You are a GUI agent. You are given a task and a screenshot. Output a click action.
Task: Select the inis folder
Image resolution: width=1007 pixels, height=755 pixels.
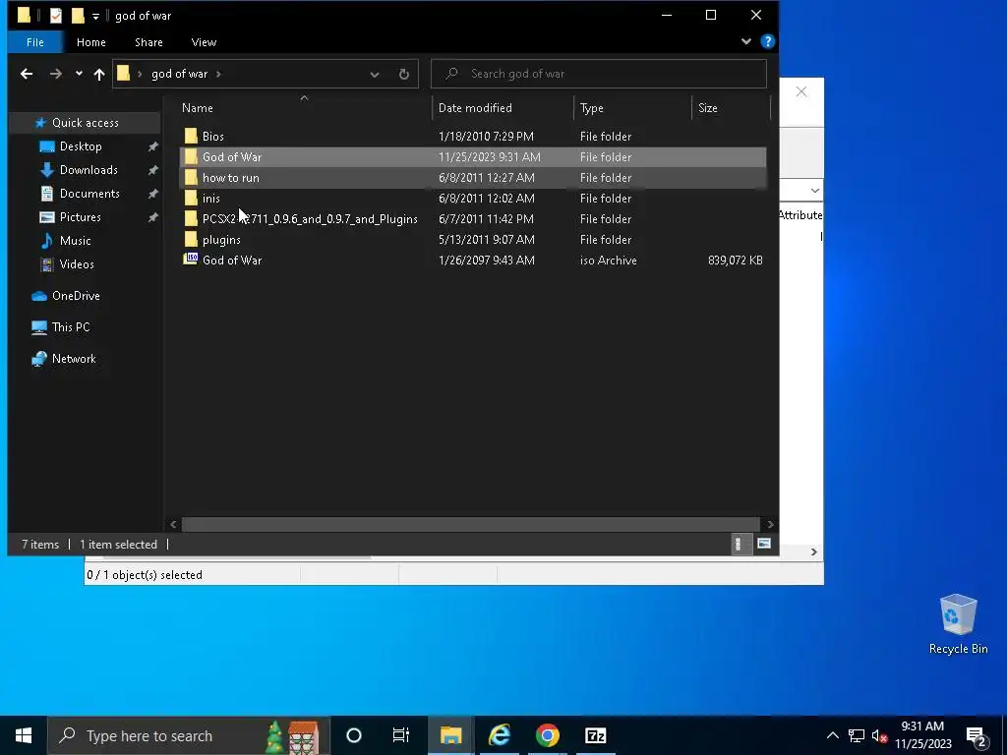tap(473, 198)
